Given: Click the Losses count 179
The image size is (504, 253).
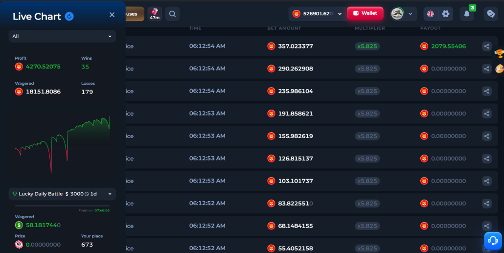Looking at the screenshot, I should (87, 92).
